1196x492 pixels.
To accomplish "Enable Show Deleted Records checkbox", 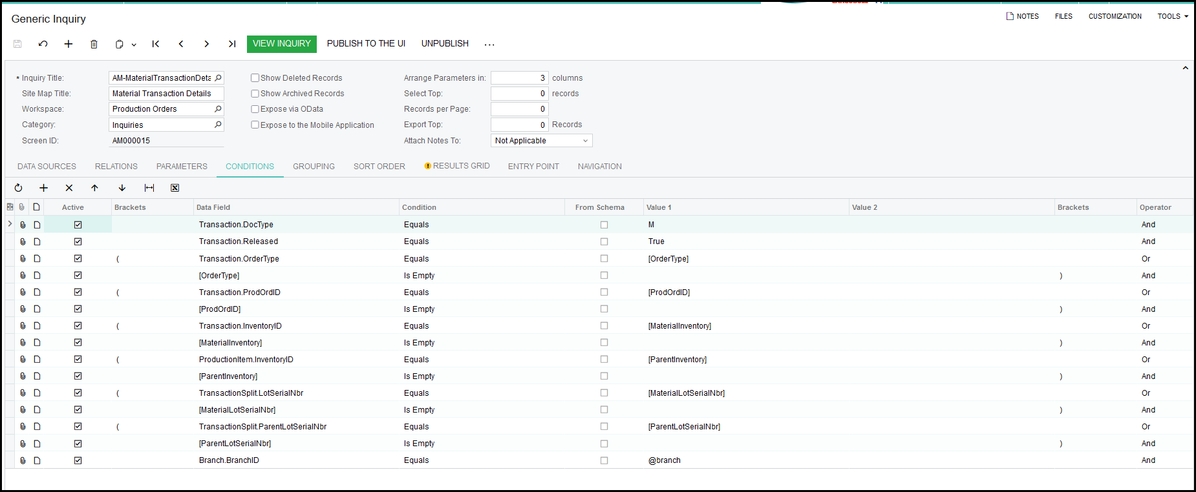I will pyautogui.click(x=255, y=78).
